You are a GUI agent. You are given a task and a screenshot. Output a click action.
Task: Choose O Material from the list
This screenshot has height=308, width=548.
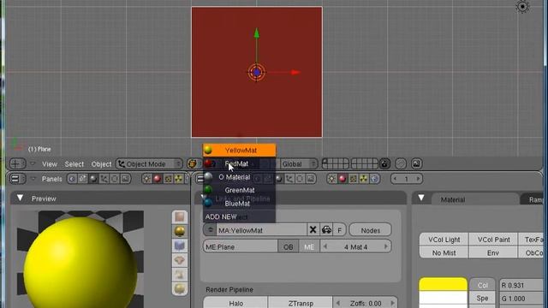(x=240, y=177)
